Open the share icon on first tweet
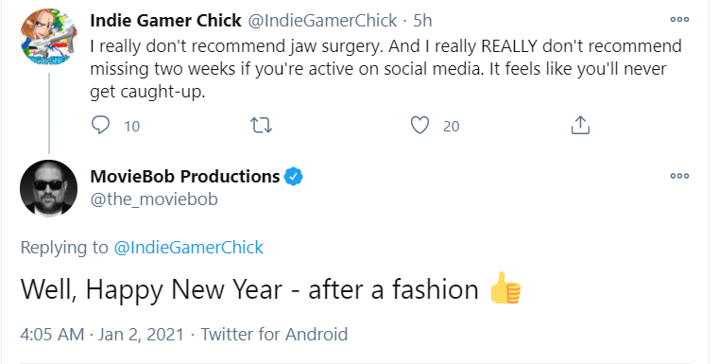This screenshot has height=364, width=718. pos(580,125)
